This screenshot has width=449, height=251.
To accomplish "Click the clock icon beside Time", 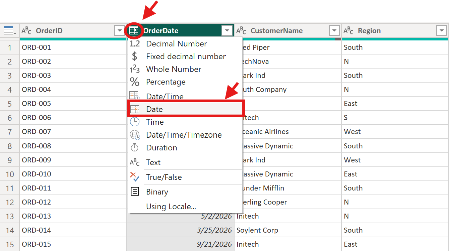I will point(135,122).
